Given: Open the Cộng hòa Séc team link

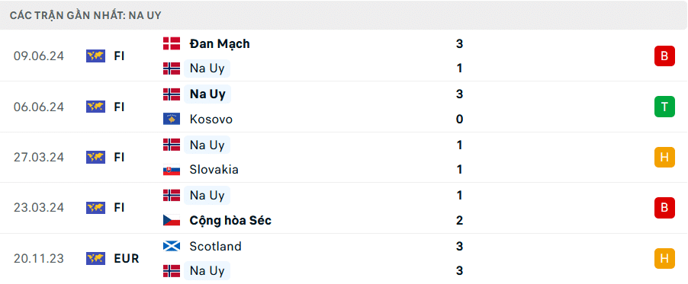Looking at the screenshot, I should pyautogui.click(x=230, y=221).
